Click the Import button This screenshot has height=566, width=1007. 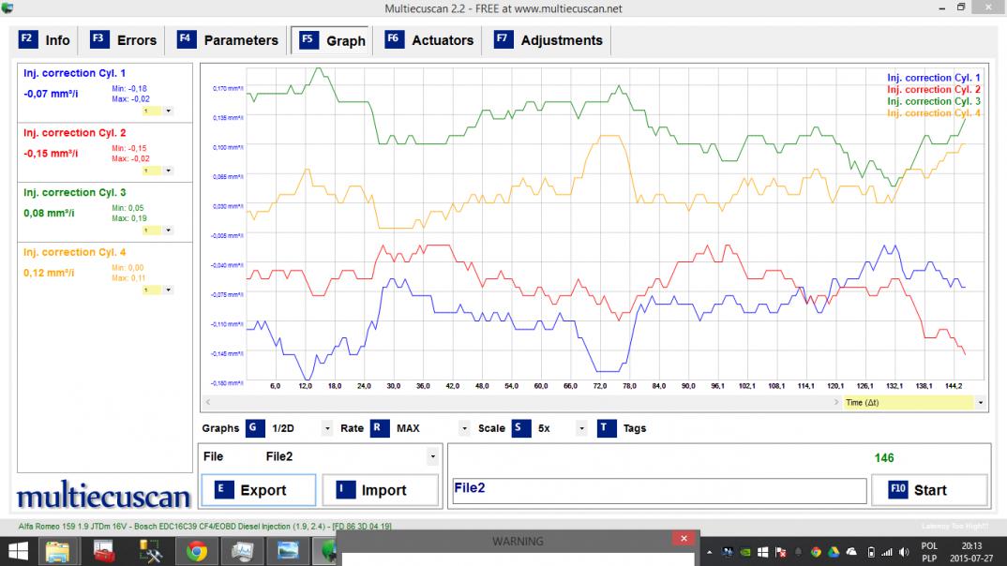click(x=380, y=490)
